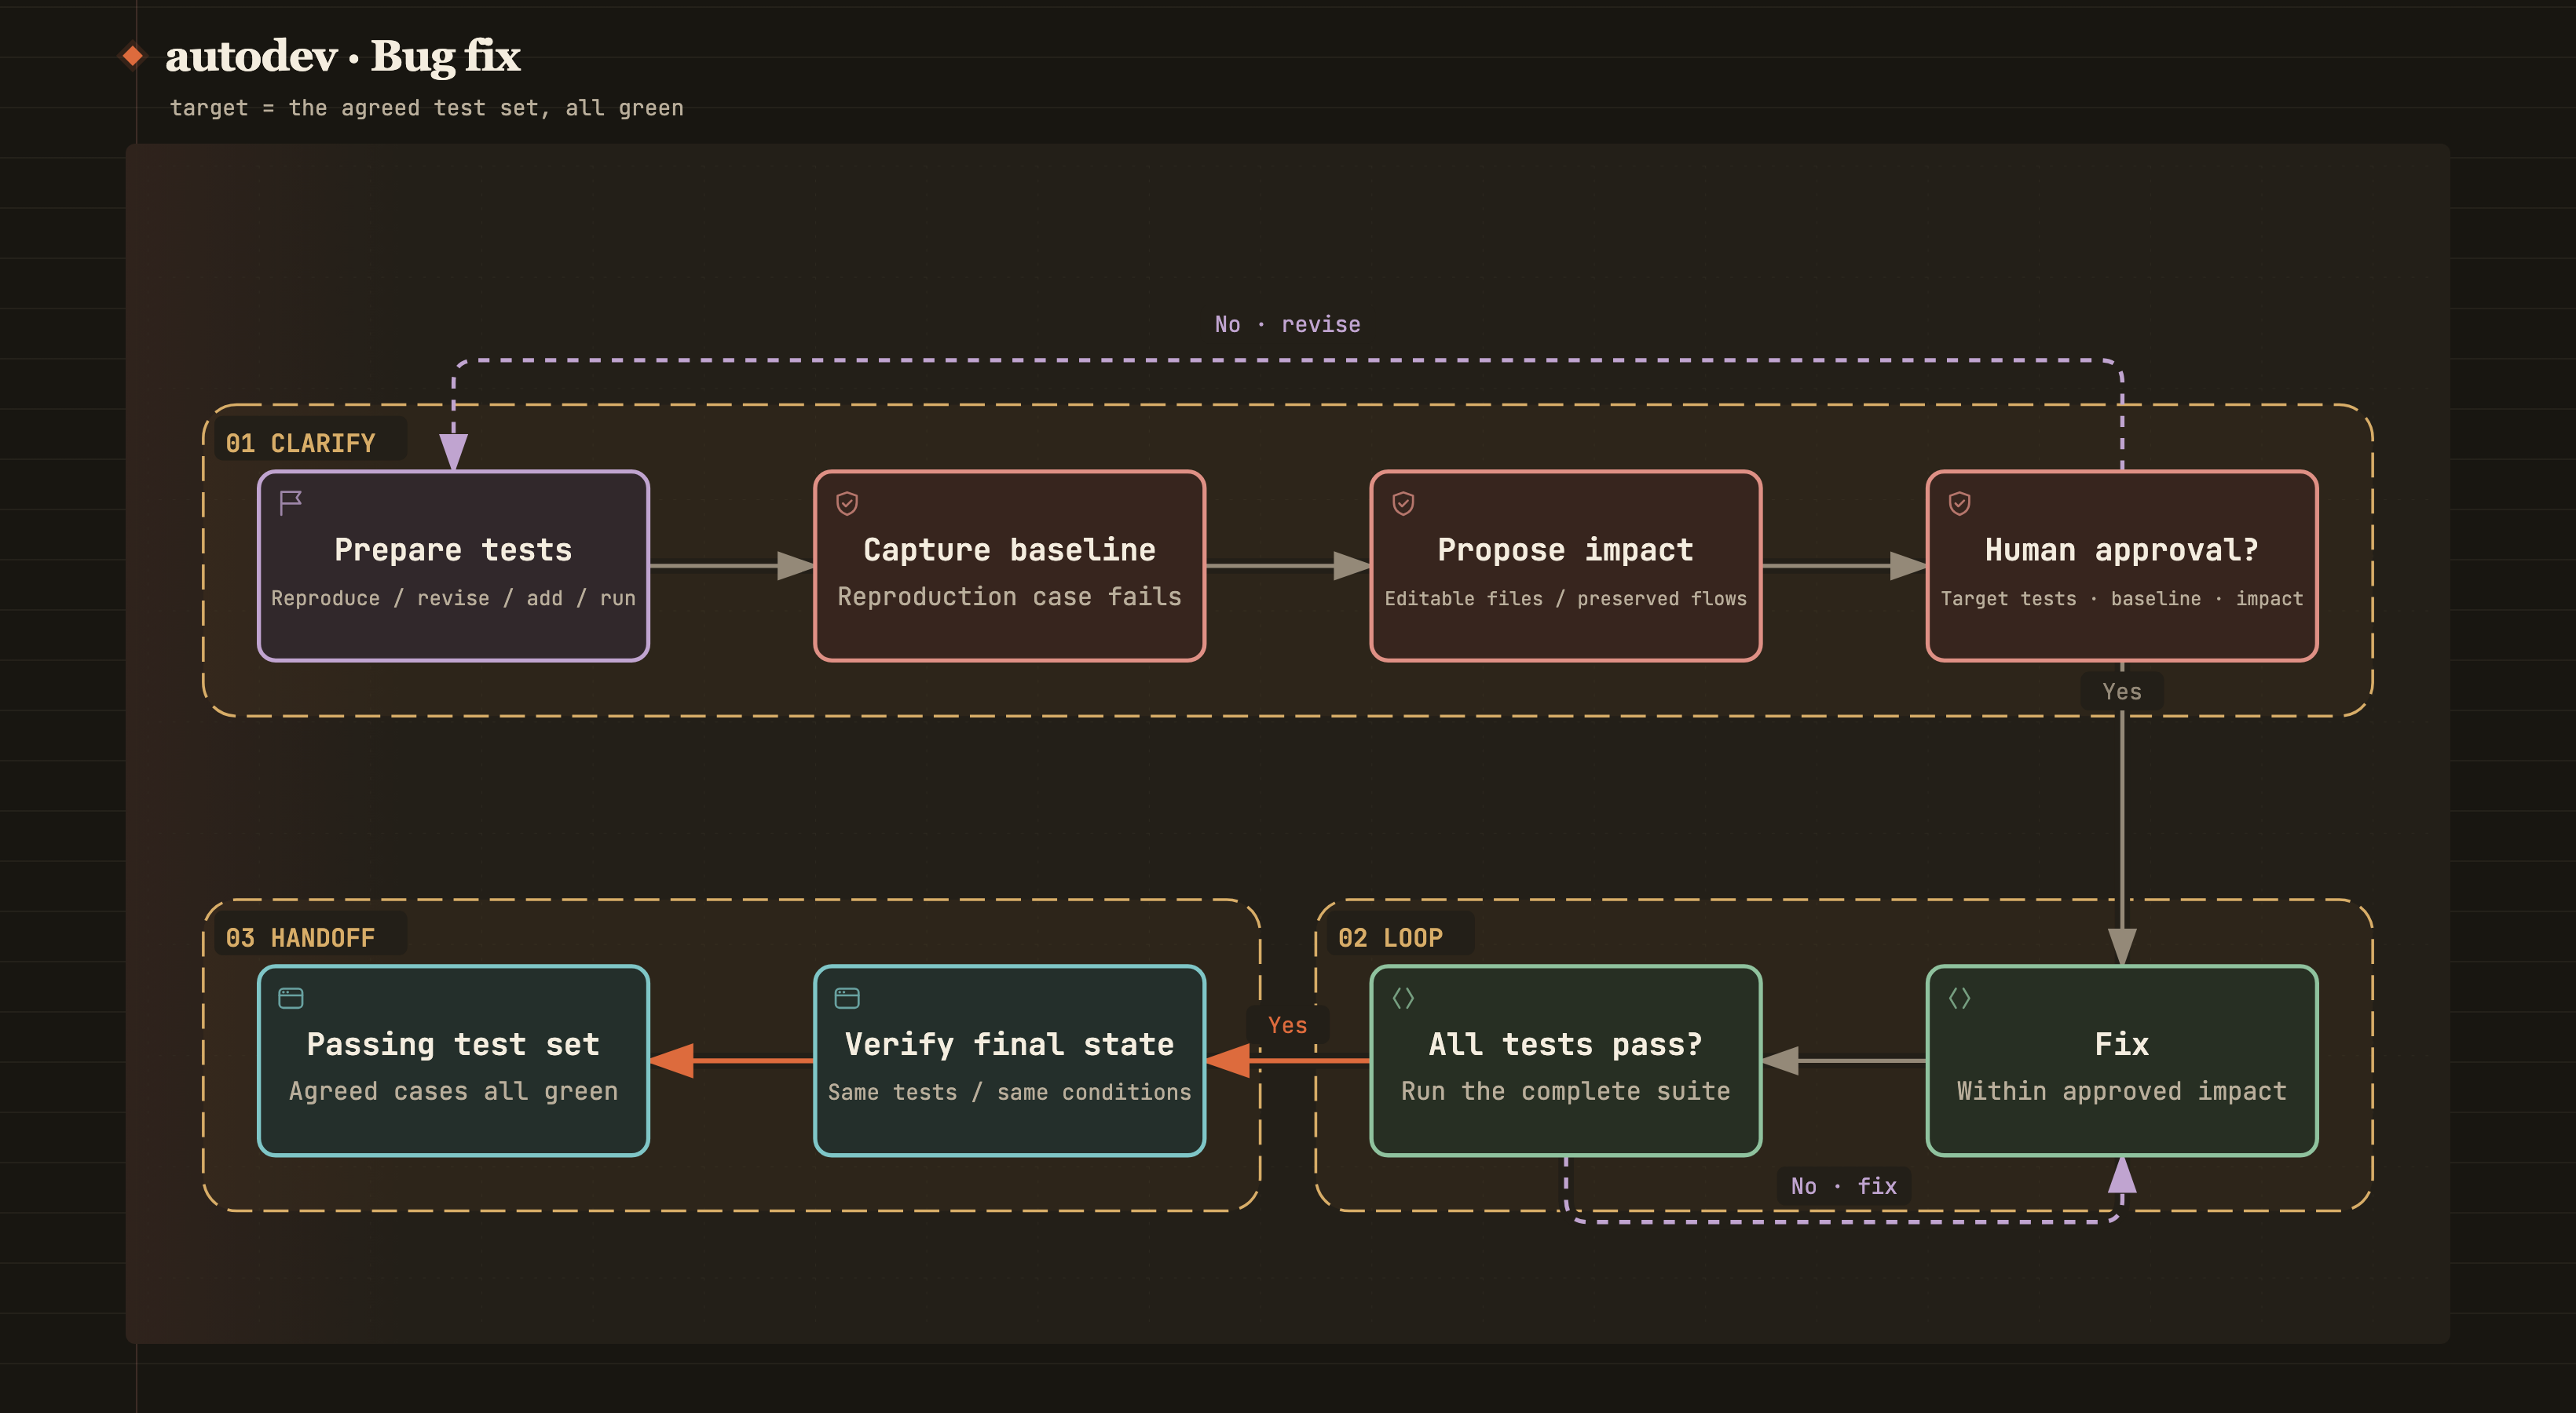Viewport: 2576px width, 1413px height.
Task: Click the code brackets icon in Fix node
Action: tap(1959, 997)
